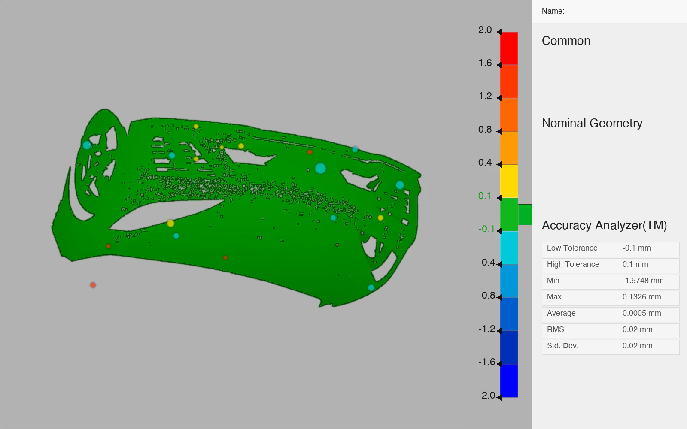Click the 0.1 high tolerance marker arrow
Viewport: 687px width, 429px height.
coord(499,198)
